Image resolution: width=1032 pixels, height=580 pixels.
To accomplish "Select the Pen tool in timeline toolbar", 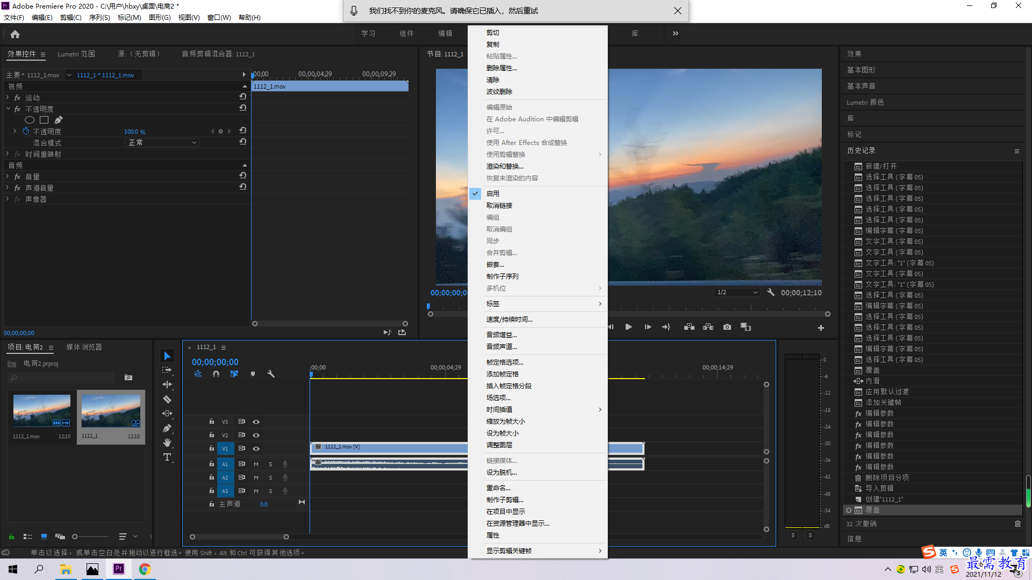I will click(167, 428).
